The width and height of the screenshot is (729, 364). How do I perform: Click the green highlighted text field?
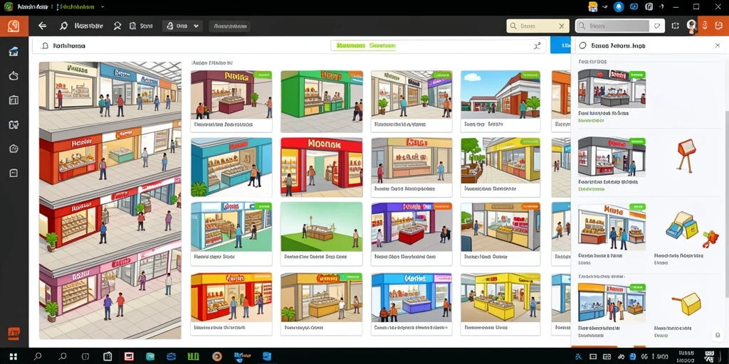pyautogui.click(x=366, y=45)
